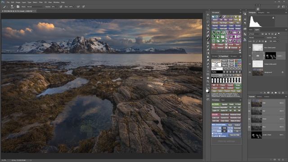Select the Clone Stamp tool
Image resolution: width=288 pixels, height=162 pixels.
point(208,43)
